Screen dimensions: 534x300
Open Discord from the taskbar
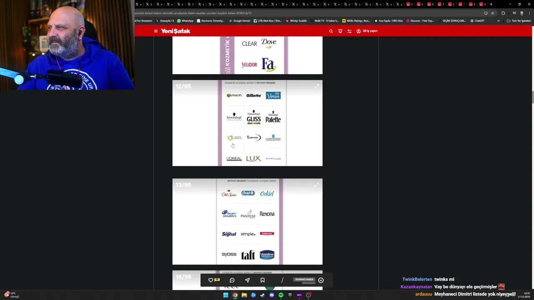272,295
